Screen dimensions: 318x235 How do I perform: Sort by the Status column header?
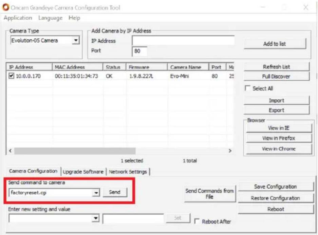pyautogui.click(x=115, y=67)
